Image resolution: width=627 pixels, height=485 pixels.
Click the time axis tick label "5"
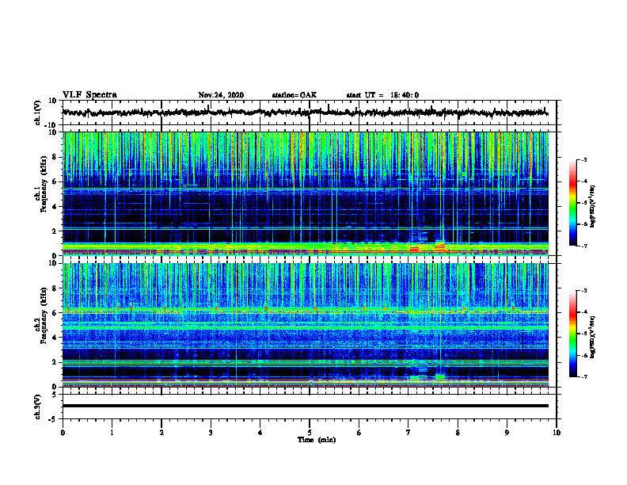[x=310, y=433]
